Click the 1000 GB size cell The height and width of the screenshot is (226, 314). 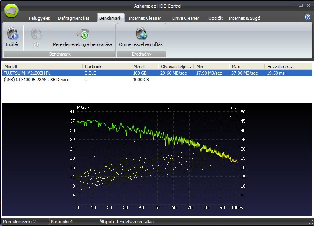141,80
